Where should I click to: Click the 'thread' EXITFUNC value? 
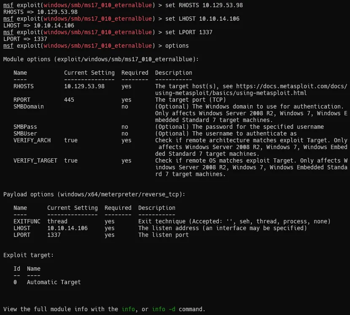click(57, 221)
